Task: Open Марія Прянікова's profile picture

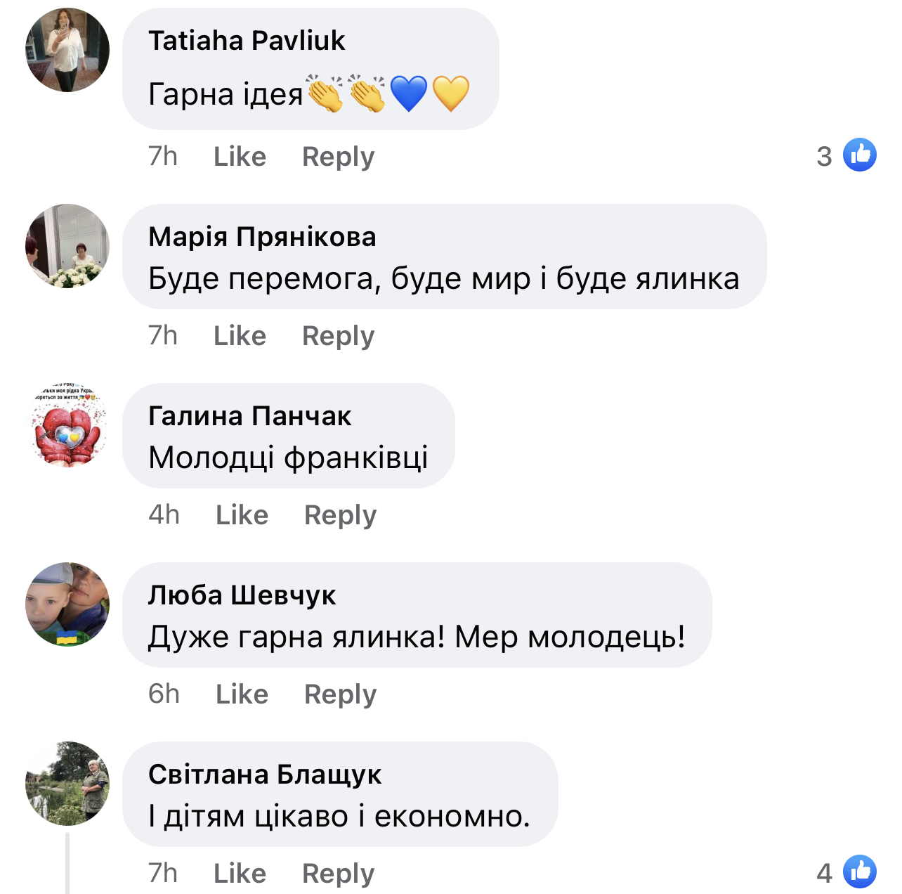Action: [67, 246]
